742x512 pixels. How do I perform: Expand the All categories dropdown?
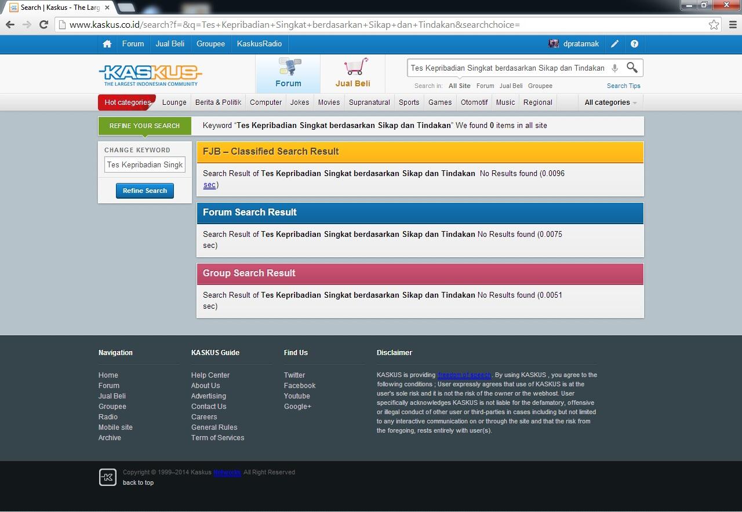(610, 103)
